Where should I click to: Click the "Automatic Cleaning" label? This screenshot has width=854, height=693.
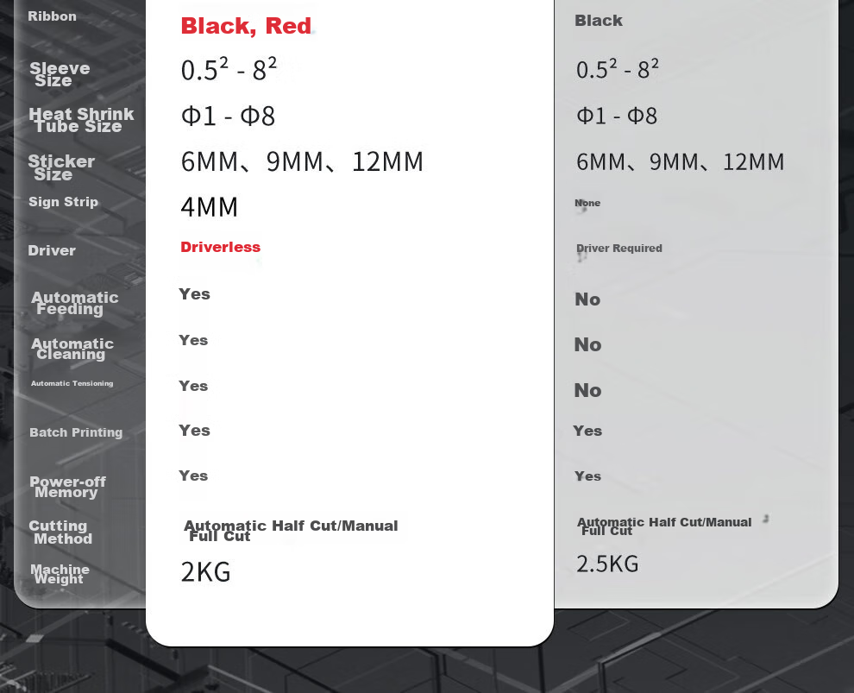72,349
